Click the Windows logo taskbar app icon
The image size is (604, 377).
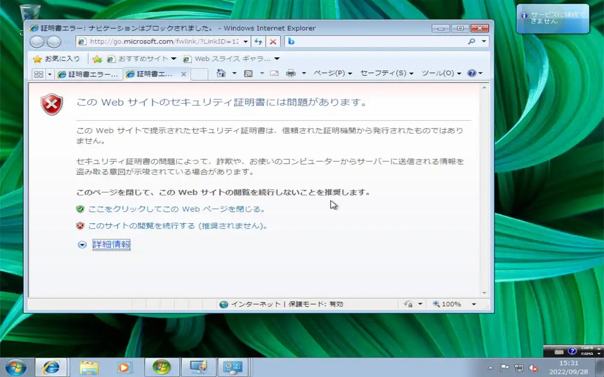coord(161,367)
